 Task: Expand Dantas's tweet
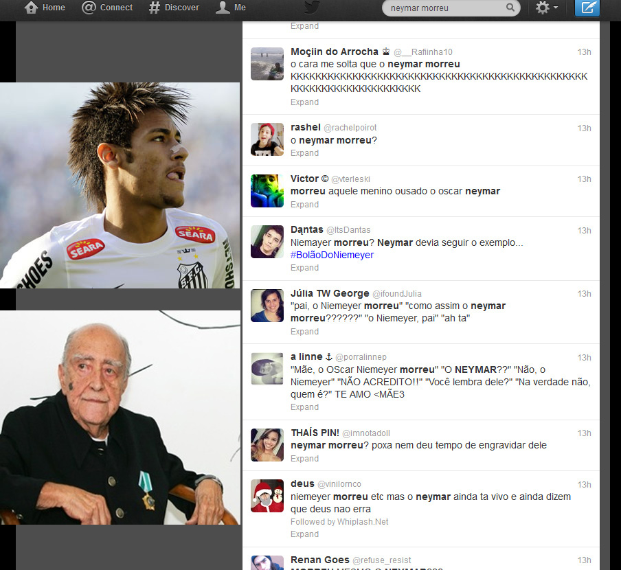click(304, 268)
